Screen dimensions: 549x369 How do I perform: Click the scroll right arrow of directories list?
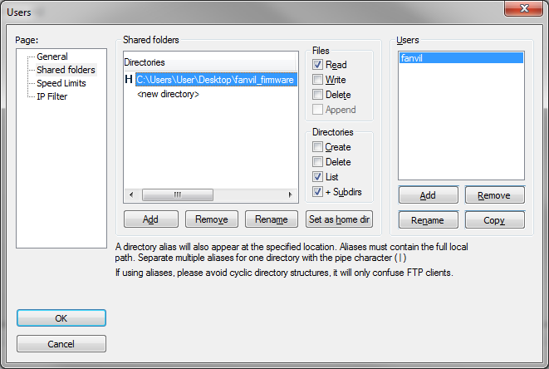coord(290,194)
